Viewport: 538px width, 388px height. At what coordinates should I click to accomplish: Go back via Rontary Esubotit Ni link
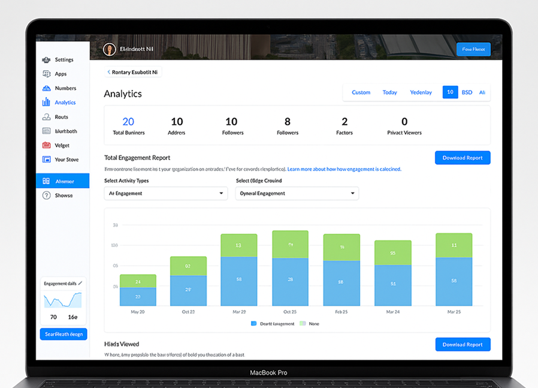point(134,72)
